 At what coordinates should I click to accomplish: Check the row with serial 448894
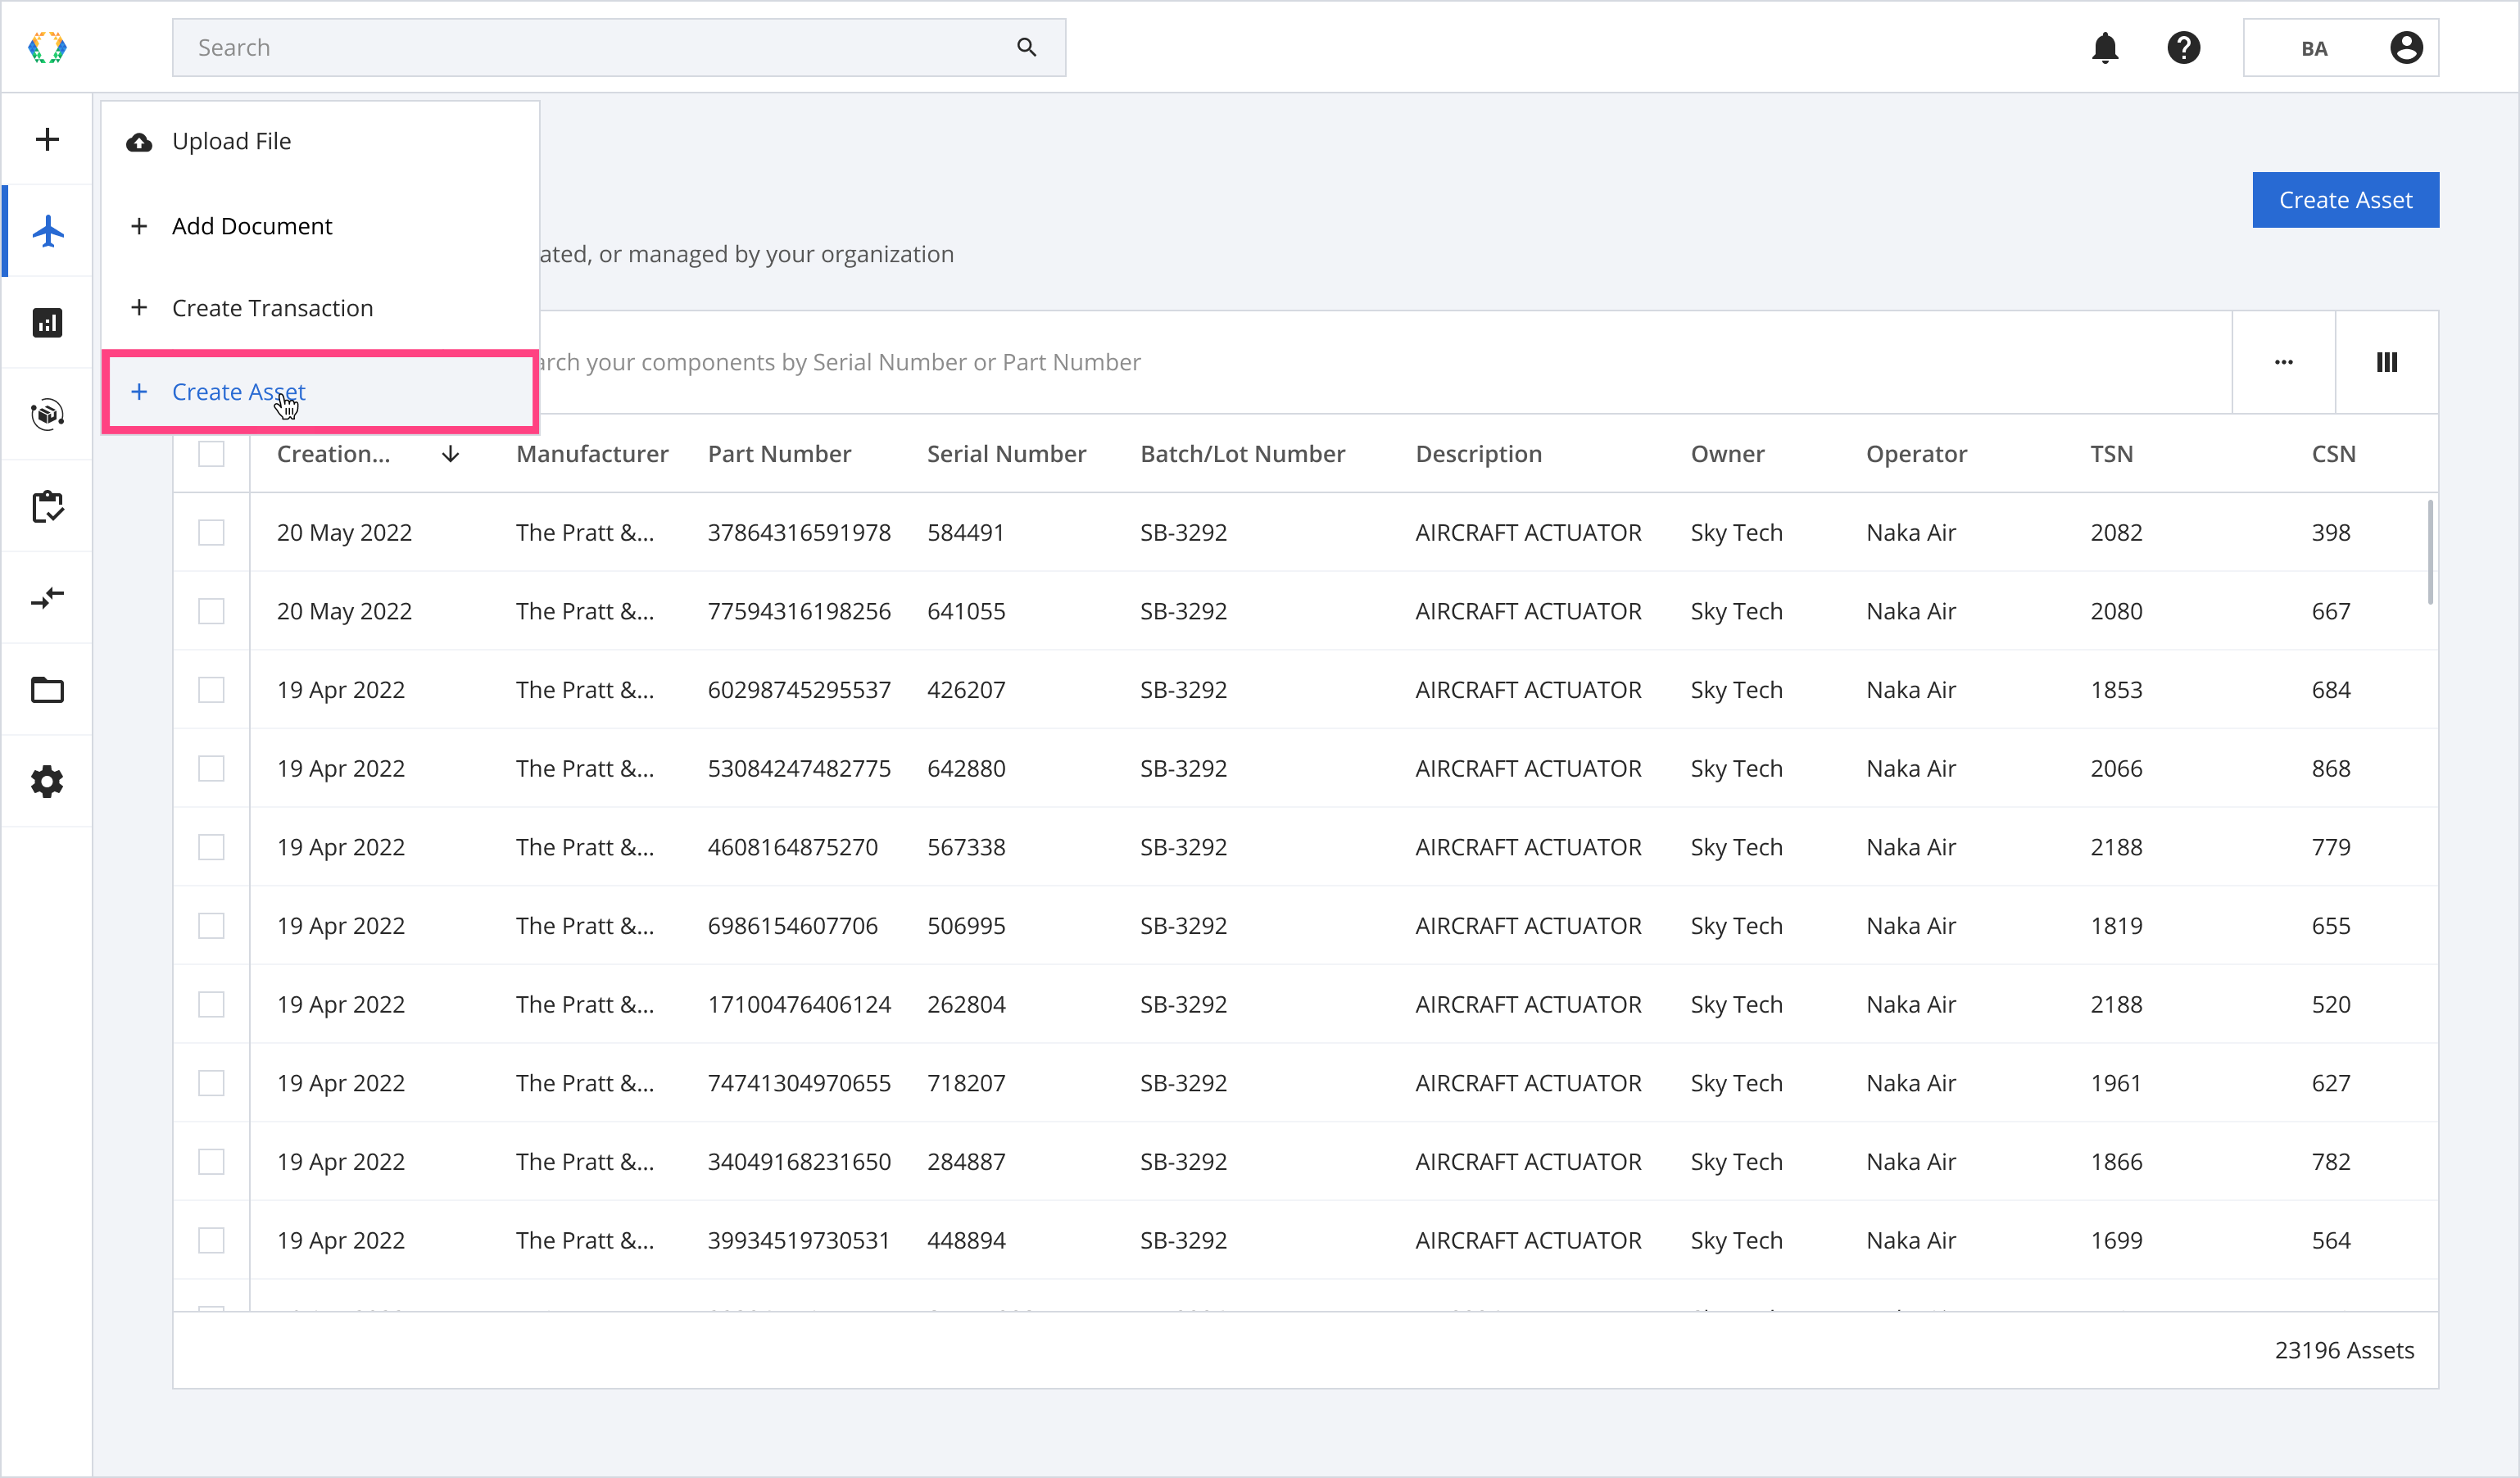(211, 1240)
